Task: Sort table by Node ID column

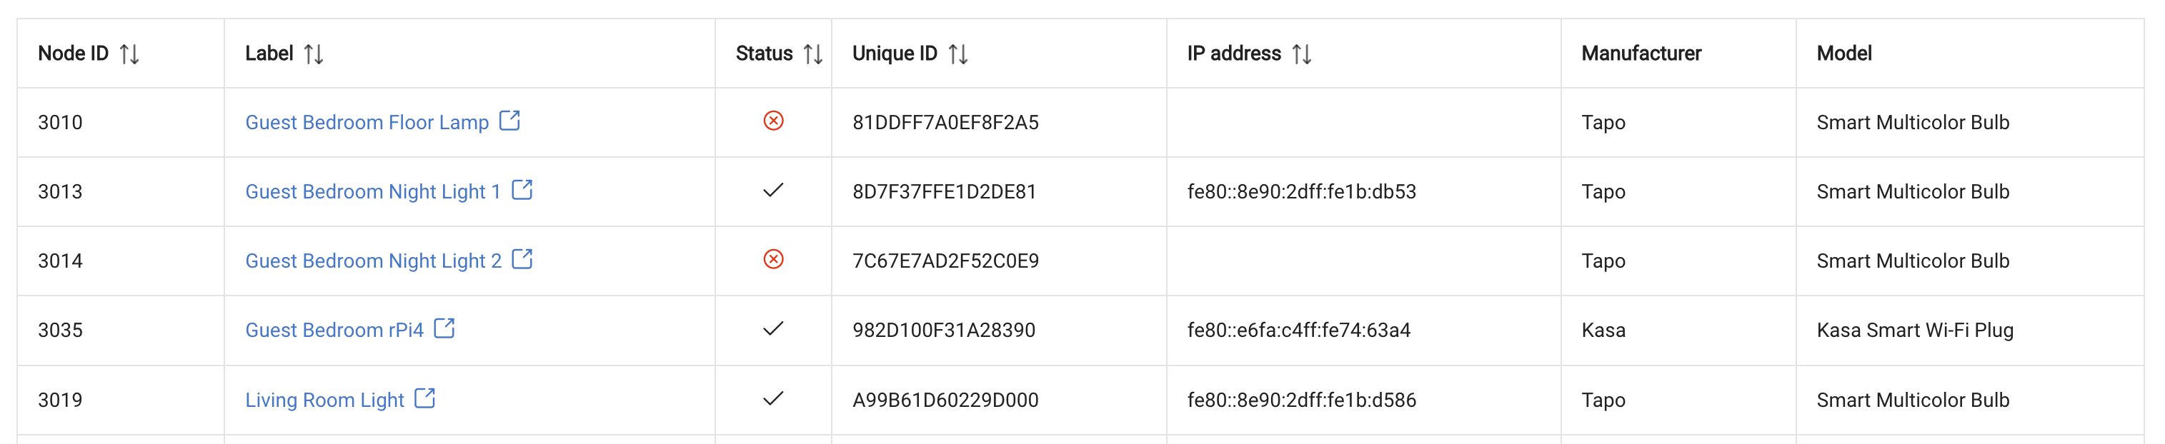Action: (129, 54)
